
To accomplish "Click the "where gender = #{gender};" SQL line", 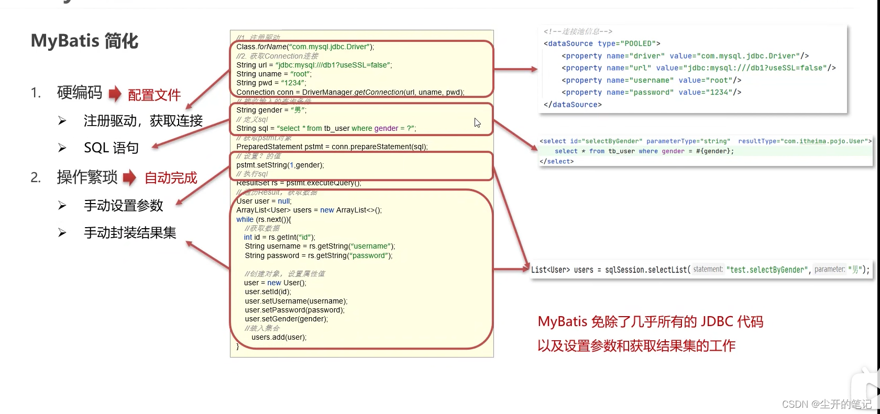I will tap(644, 151).
